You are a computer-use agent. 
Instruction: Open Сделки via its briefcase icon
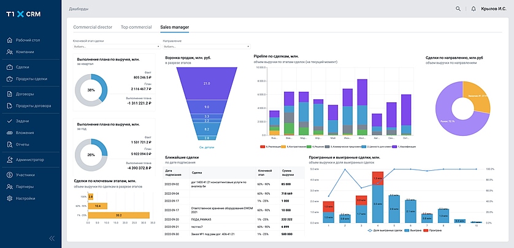coord(10,67)
